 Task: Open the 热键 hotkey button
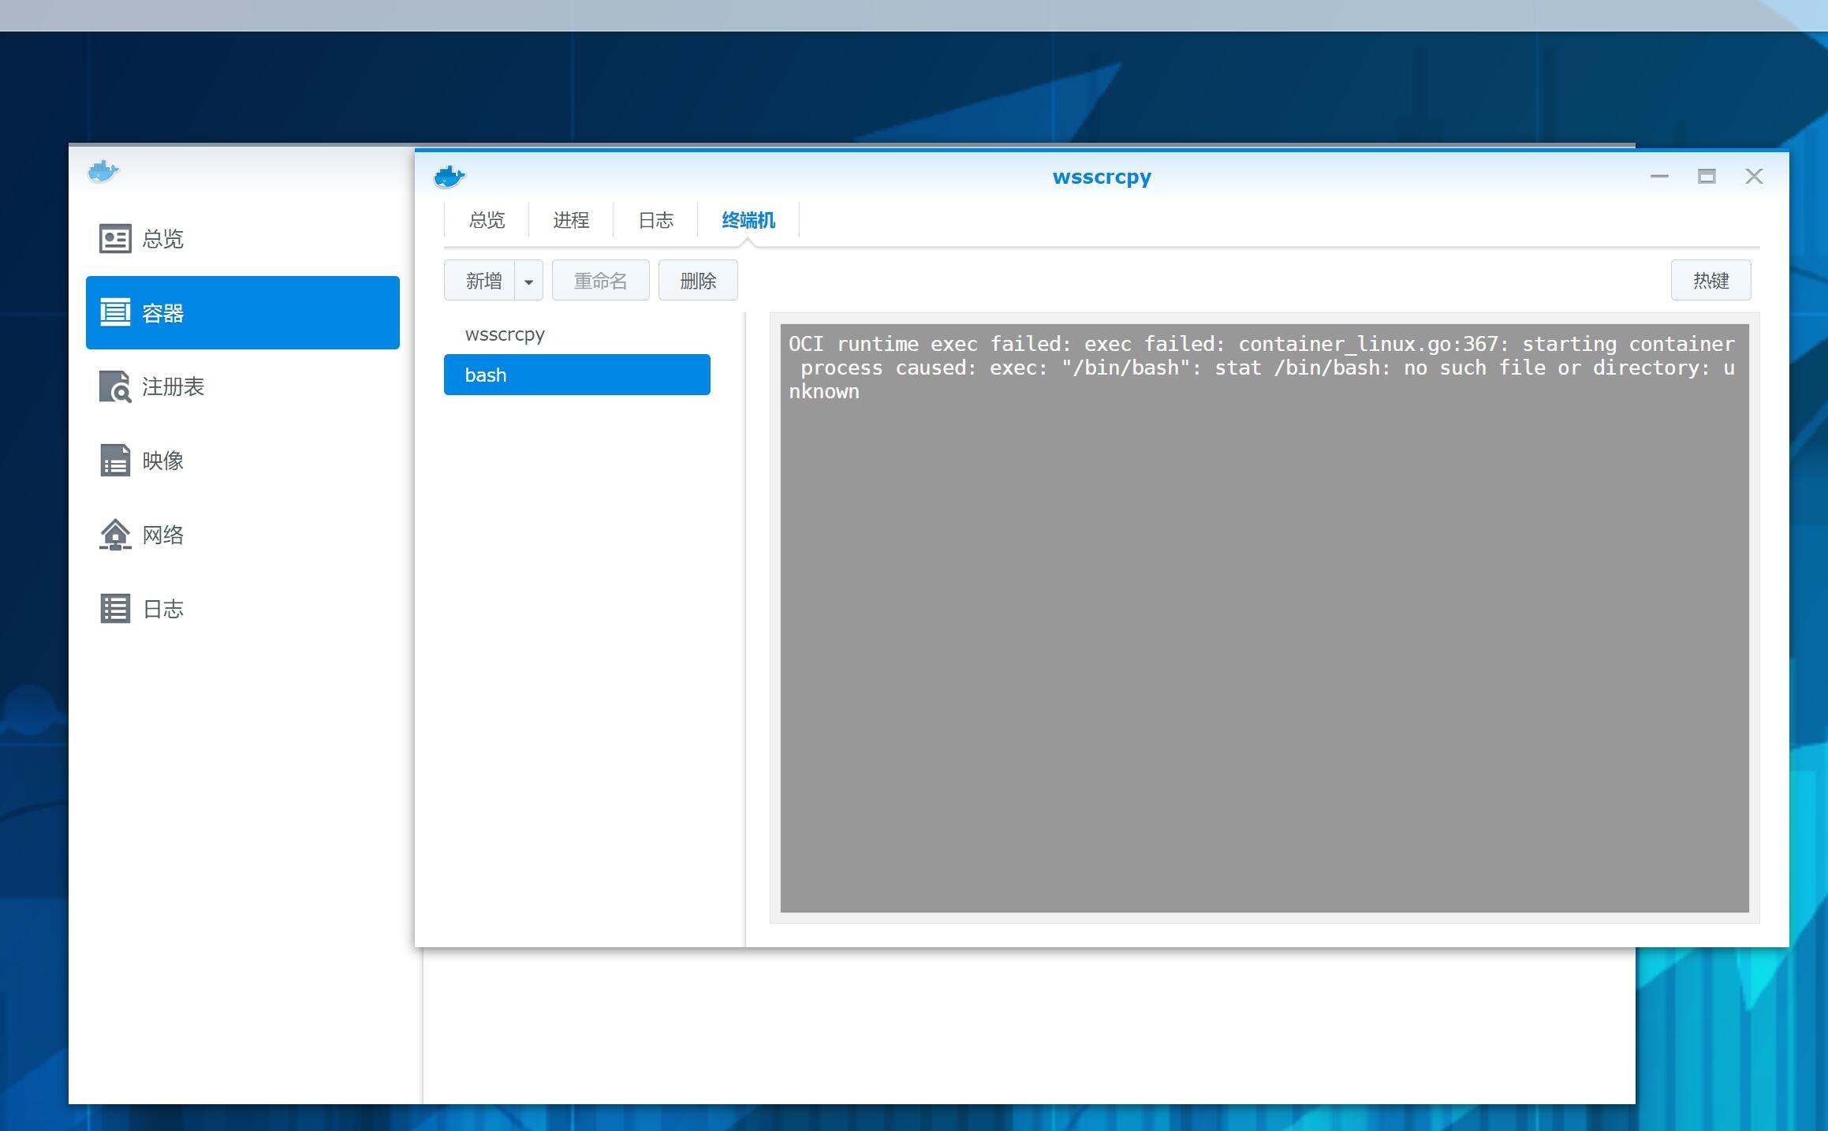(1710, 281)
